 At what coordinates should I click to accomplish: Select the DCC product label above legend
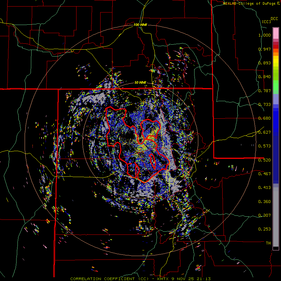[x=274, y=19]
